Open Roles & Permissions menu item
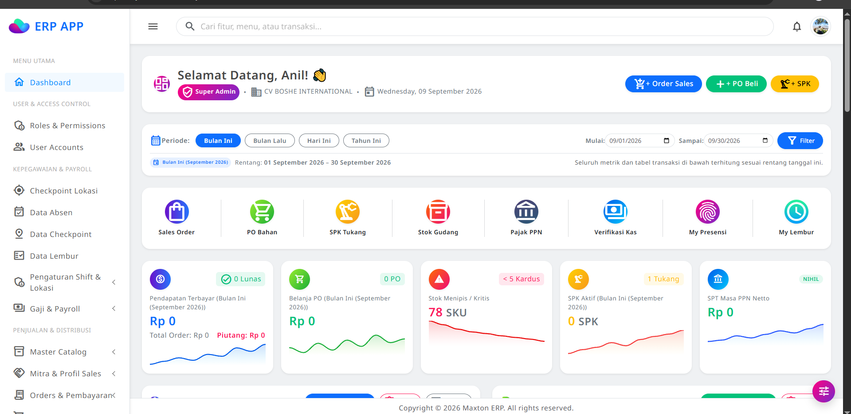 pos(65,126)
